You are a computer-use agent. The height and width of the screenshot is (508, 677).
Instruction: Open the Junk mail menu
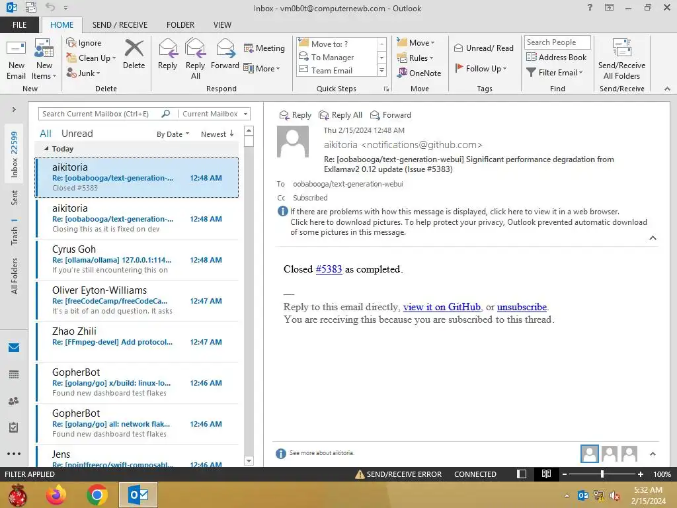pos(83,73)
